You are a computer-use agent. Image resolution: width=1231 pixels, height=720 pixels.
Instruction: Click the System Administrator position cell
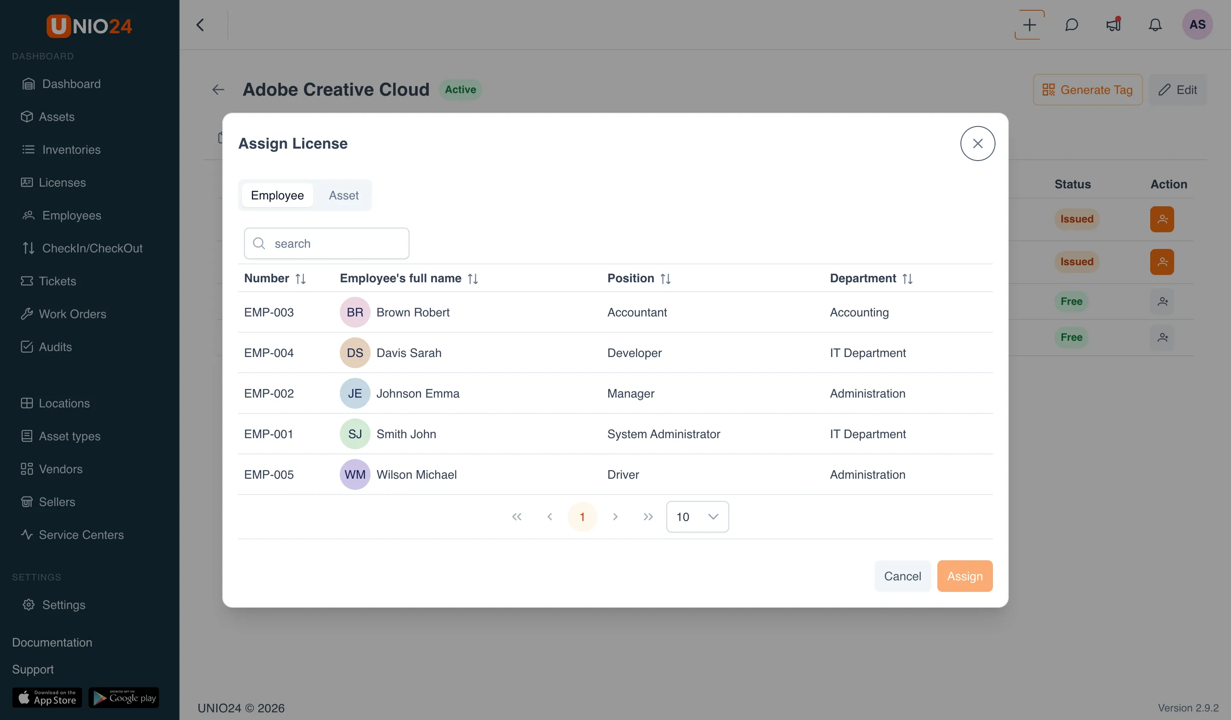pyautogui.click(x=663, y=434)
